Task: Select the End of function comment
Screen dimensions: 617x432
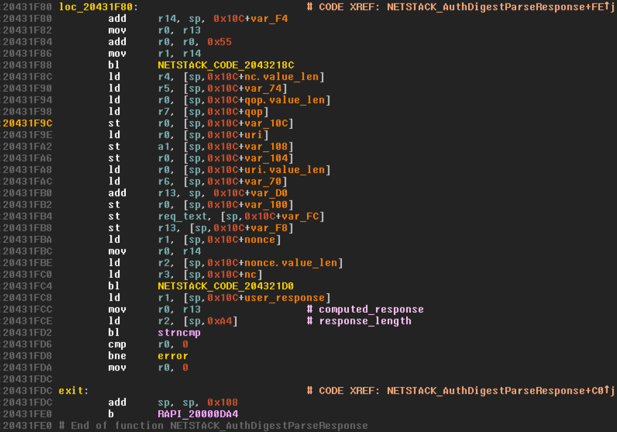Action: pyautogui.click(x=213, y=425)
